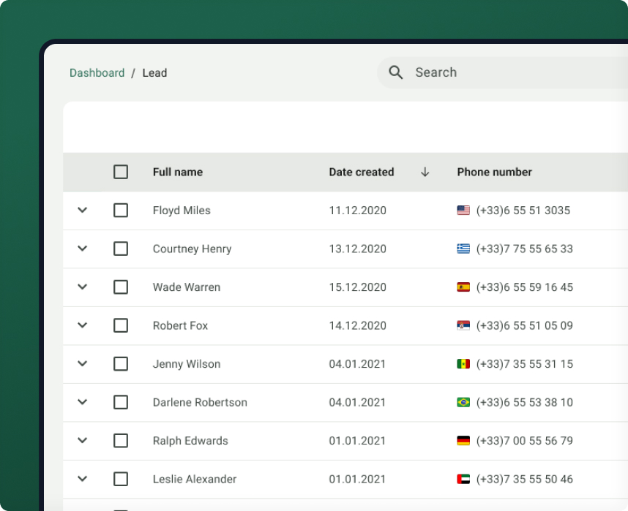This screenshot has height=511, width=628.
Task: Click the Greek flag in Courtney Henry row
Action: click(x=463, y=249)
